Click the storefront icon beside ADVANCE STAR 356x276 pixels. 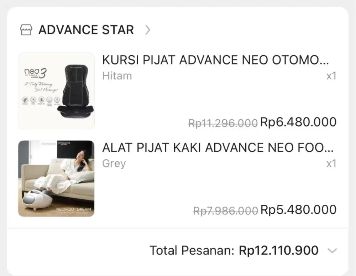(26, 29)
